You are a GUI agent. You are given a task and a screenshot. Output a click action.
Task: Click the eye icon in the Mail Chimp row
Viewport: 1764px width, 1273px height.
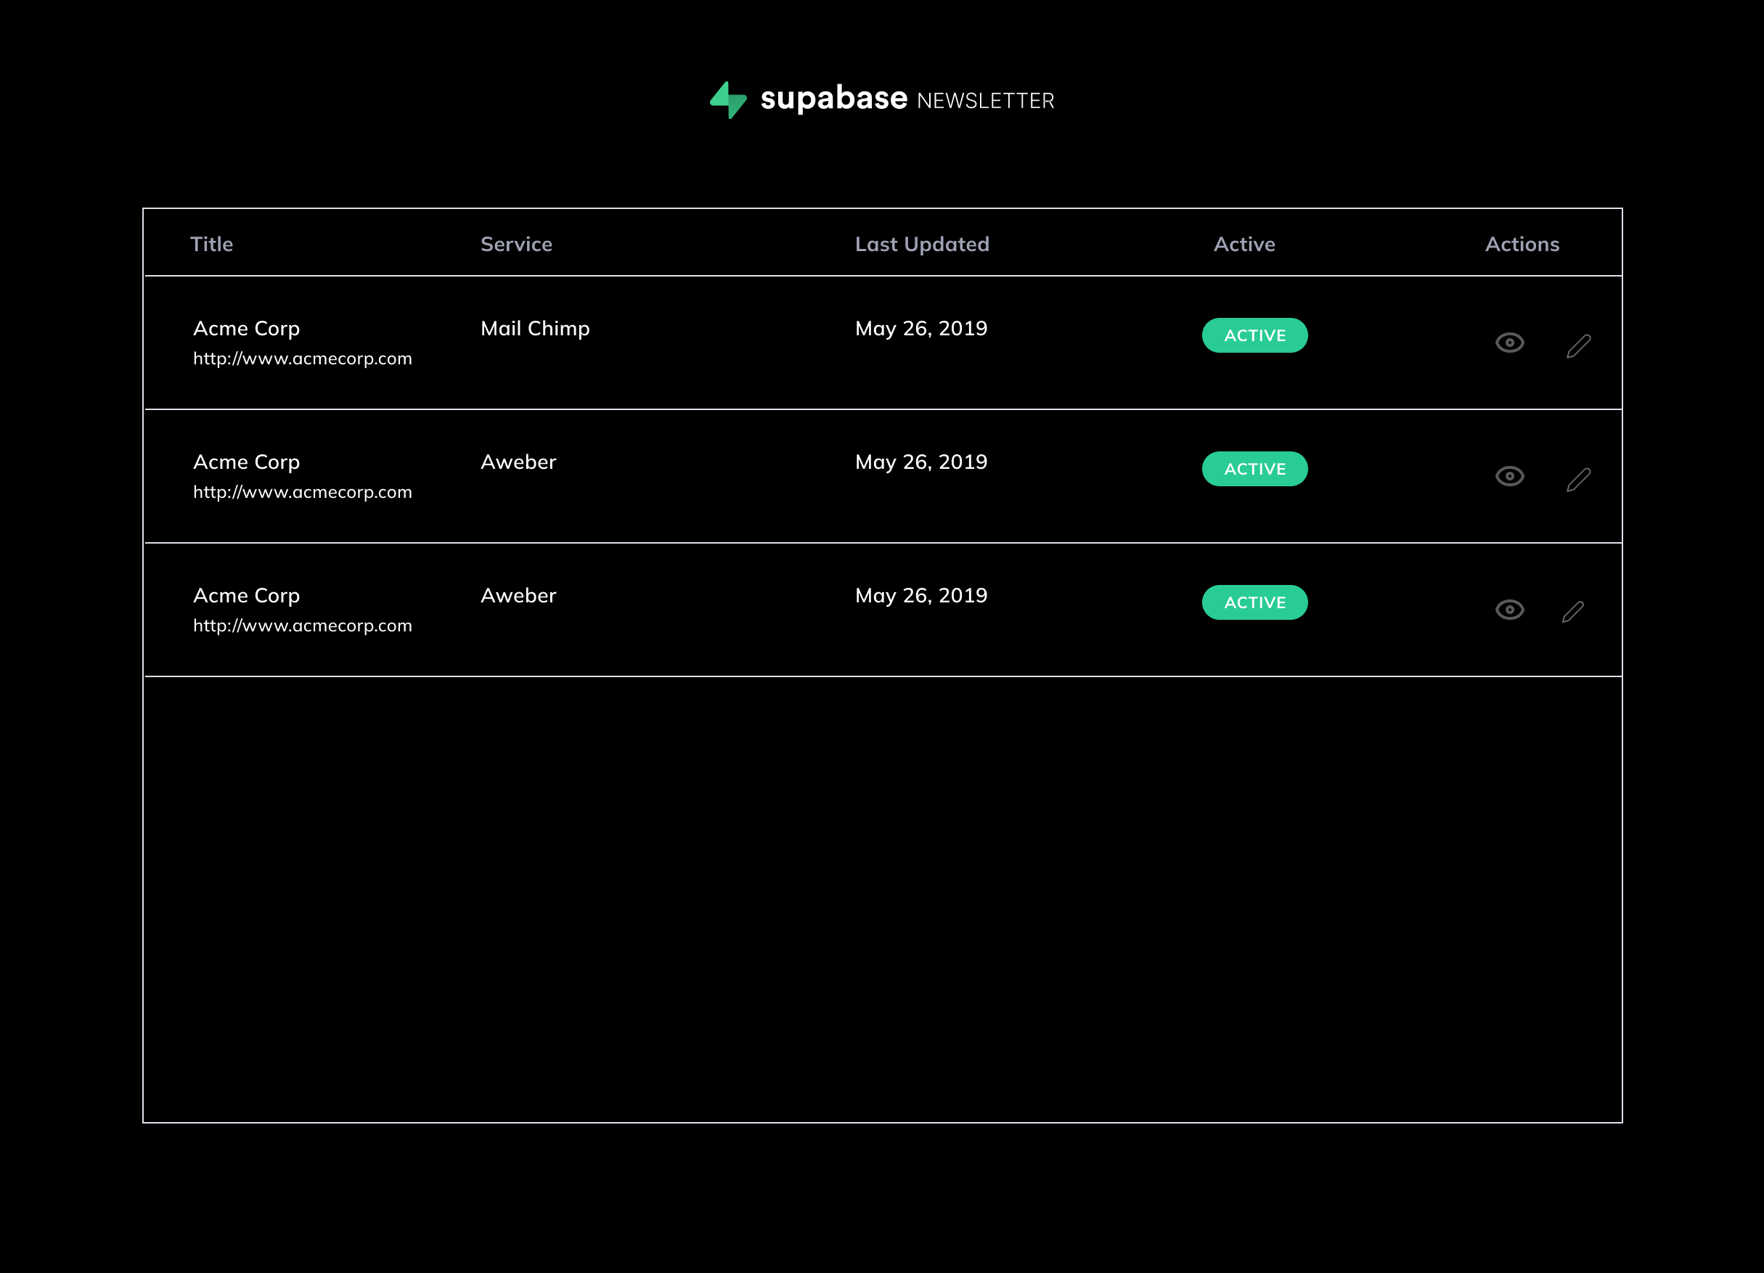click(1510, 342)
